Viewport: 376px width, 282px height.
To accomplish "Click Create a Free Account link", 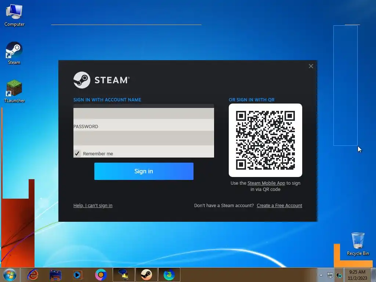I will (x=279, y=206).
